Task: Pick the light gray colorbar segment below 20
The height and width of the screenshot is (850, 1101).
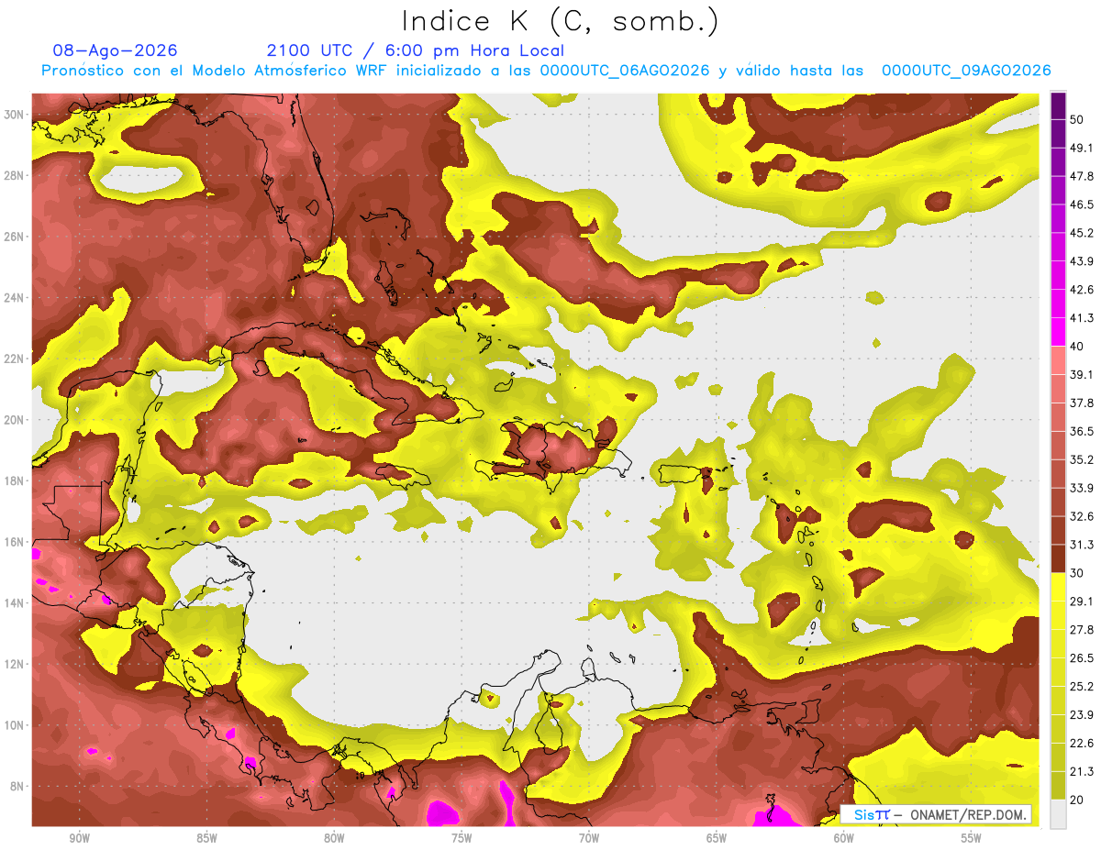Action: (1058, 814)
